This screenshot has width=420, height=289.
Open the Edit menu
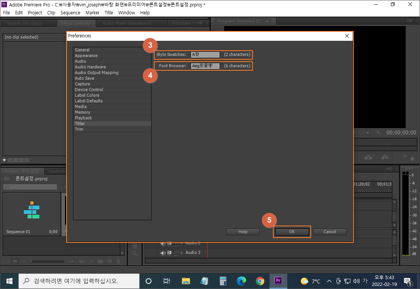(19, 12)
